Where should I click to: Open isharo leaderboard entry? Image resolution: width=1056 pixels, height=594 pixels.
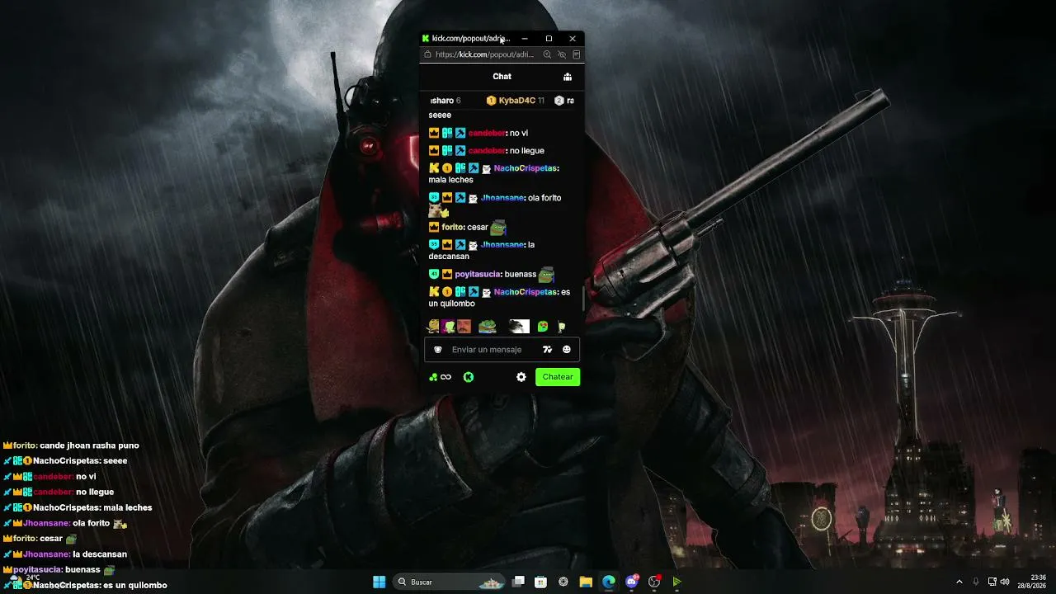click(445, 101)
